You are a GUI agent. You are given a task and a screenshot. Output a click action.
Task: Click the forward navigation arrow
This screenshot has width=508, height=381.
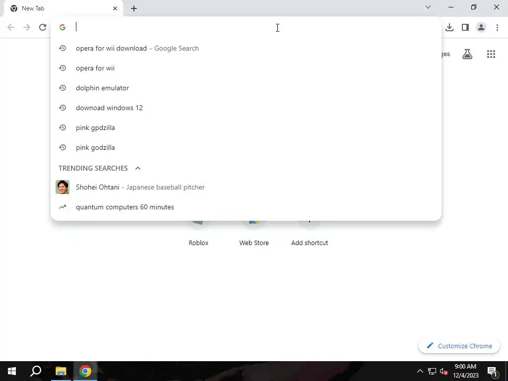(x=27, y=27)
